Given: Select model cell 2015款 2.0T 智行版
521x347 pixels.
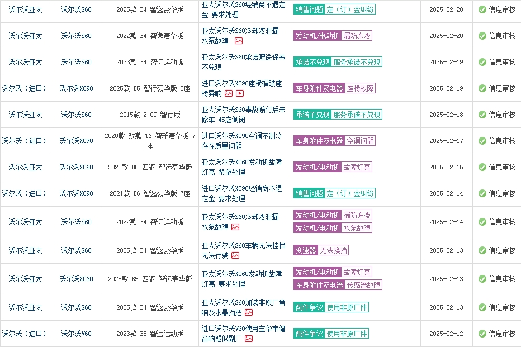Looking at the screenshot, I should [150, 115].
